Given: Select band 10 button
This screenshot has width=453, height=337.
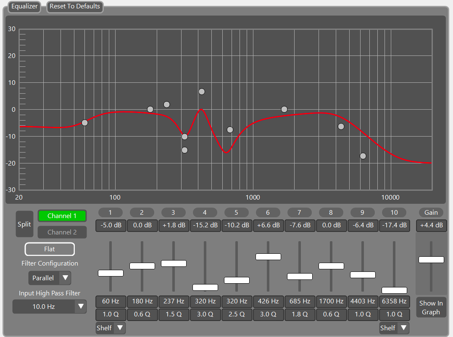Looking at the screenshot, I should [394, 213].
